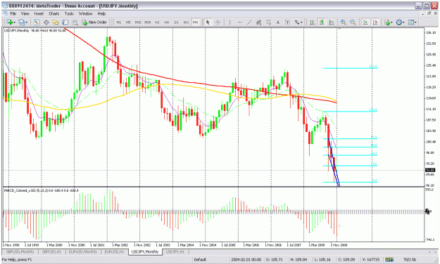The image size is (440, 264).
Task: Toggle the Chart Shift button
Action: 375,22
